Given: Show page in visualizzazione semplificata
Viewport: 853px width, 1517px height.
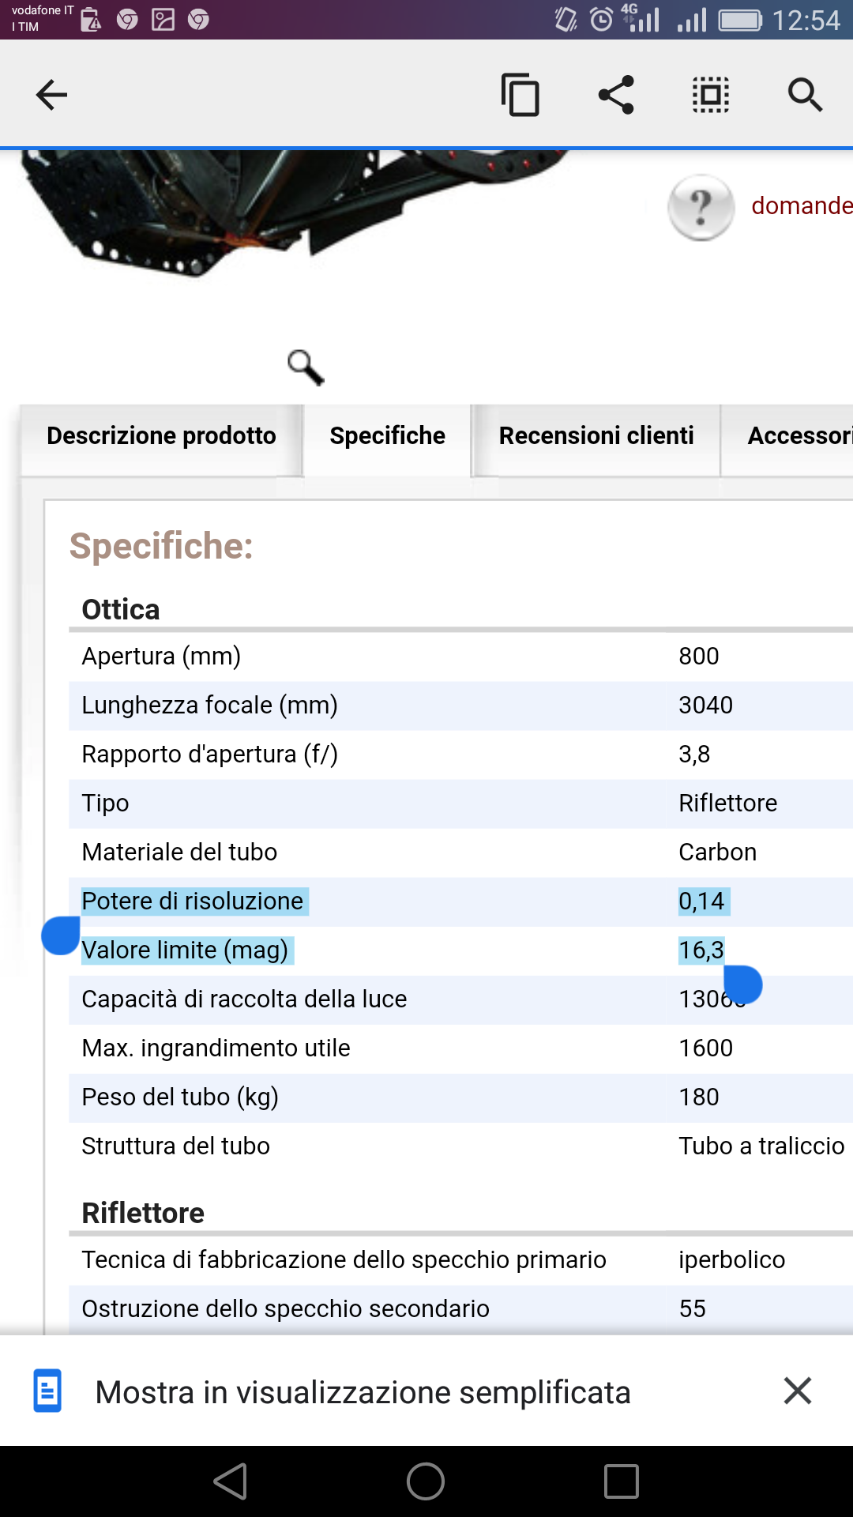Looking at the screenshot, I should [363, 1392].
